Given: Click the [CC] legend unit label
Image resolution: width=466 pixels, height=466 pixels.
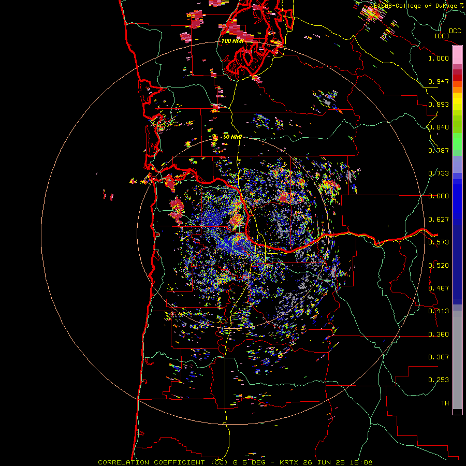Looking at the screenshot, I should 442,36.
